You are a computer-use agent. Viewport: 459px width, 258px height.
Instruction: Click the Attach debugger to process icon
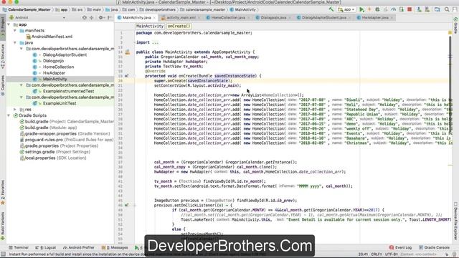coord(402,9)
